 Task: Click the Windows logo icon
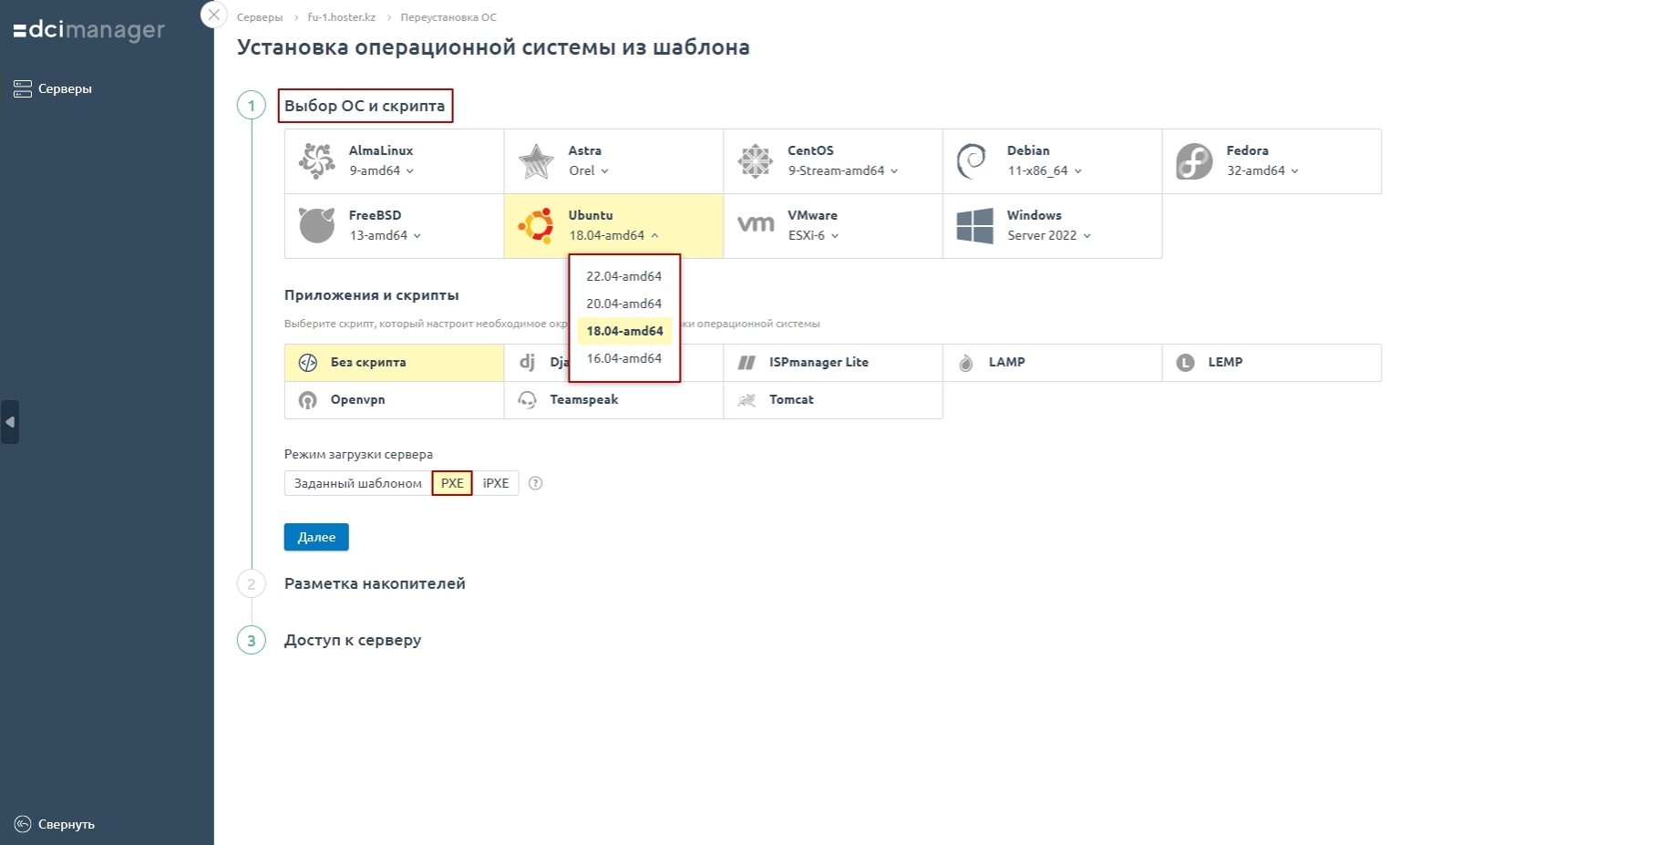(974, 226)
